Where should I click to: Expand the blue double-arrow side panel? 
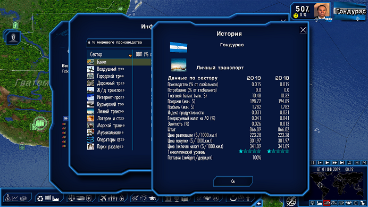(x=65, y=119)
